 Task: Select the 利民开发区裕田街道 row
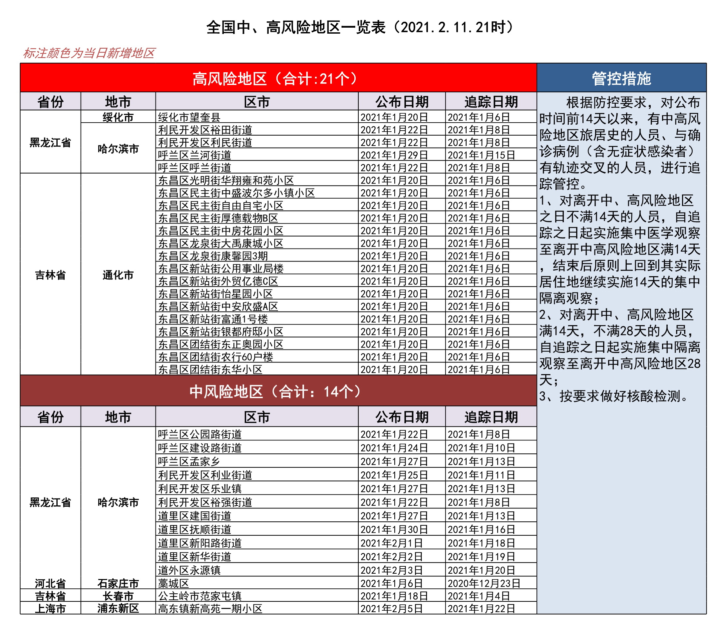click(205, 130)
